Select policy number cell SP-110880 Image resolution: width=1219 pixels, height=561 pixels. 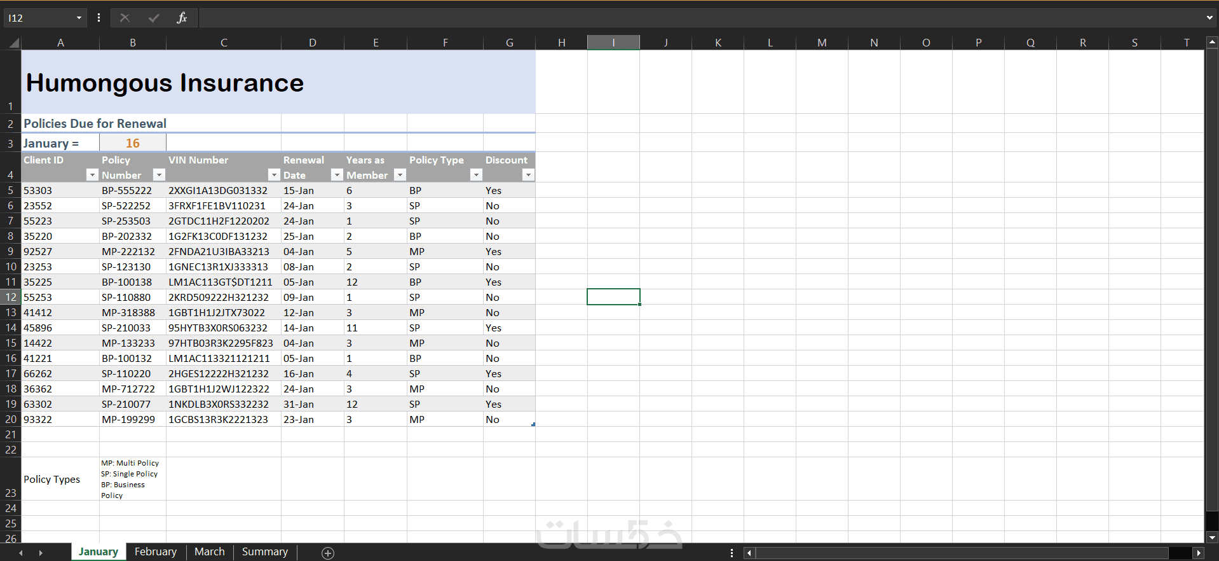click(x=133, y=297)
